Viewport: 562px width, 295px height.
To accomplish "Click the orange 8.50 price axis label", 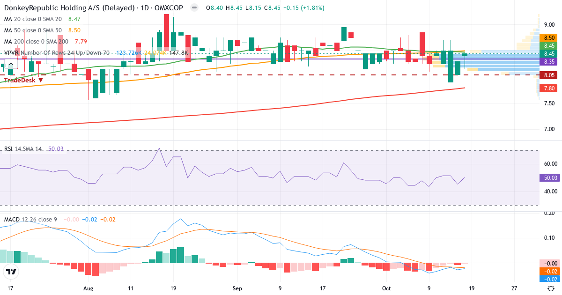I will (x=549, y=37).
